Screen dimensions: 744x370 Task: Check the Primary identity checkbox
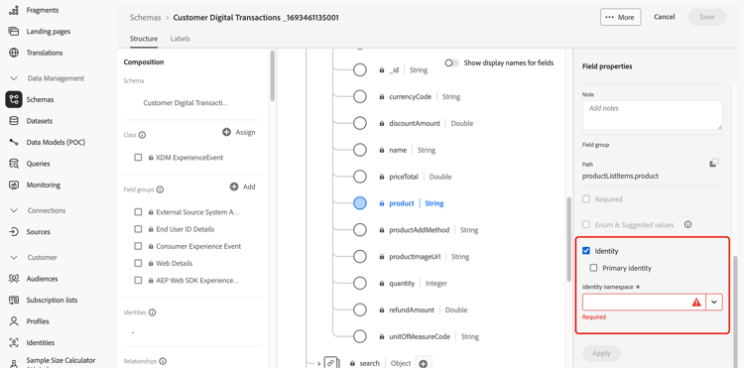[593, 268]
